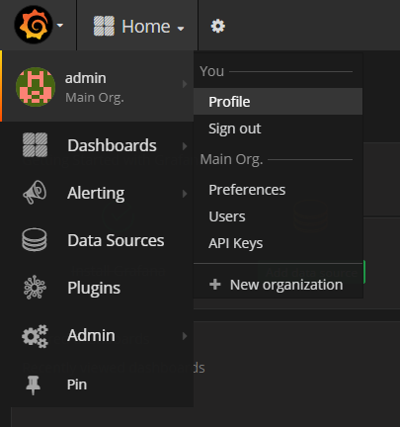Expand the Dashboards submenu arrow
Screen dimensions: 400x427
[x=185, y=146]
